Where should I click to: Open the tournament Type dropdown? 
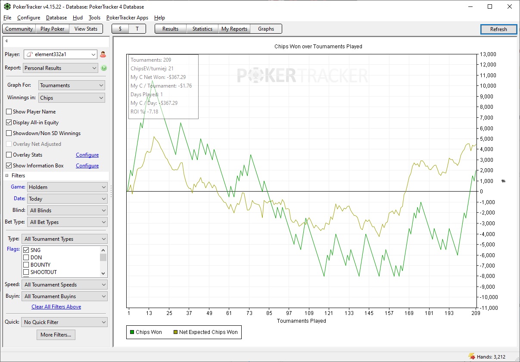pyautogui.click(x=65, y=239)
